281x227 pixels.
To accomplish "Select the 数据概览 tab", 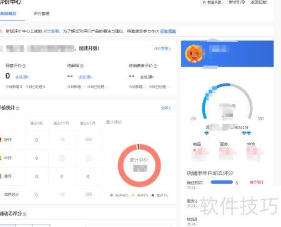I will click(x=8, y=14).
